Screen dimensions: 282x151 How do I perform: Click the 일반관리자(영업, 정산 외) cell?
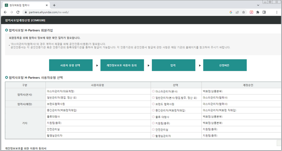(98, 98)
